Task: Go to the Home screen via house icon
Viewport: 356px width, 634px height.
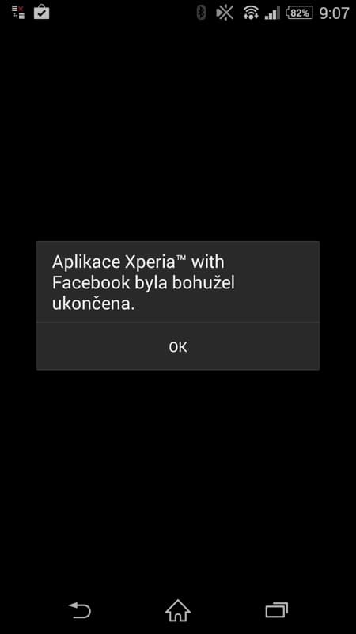Action: 178,610
